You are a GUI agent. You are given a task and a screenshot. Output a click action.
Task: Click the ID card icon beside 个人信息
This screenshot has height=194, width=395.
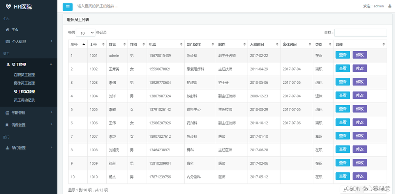(x=7, y=42)
